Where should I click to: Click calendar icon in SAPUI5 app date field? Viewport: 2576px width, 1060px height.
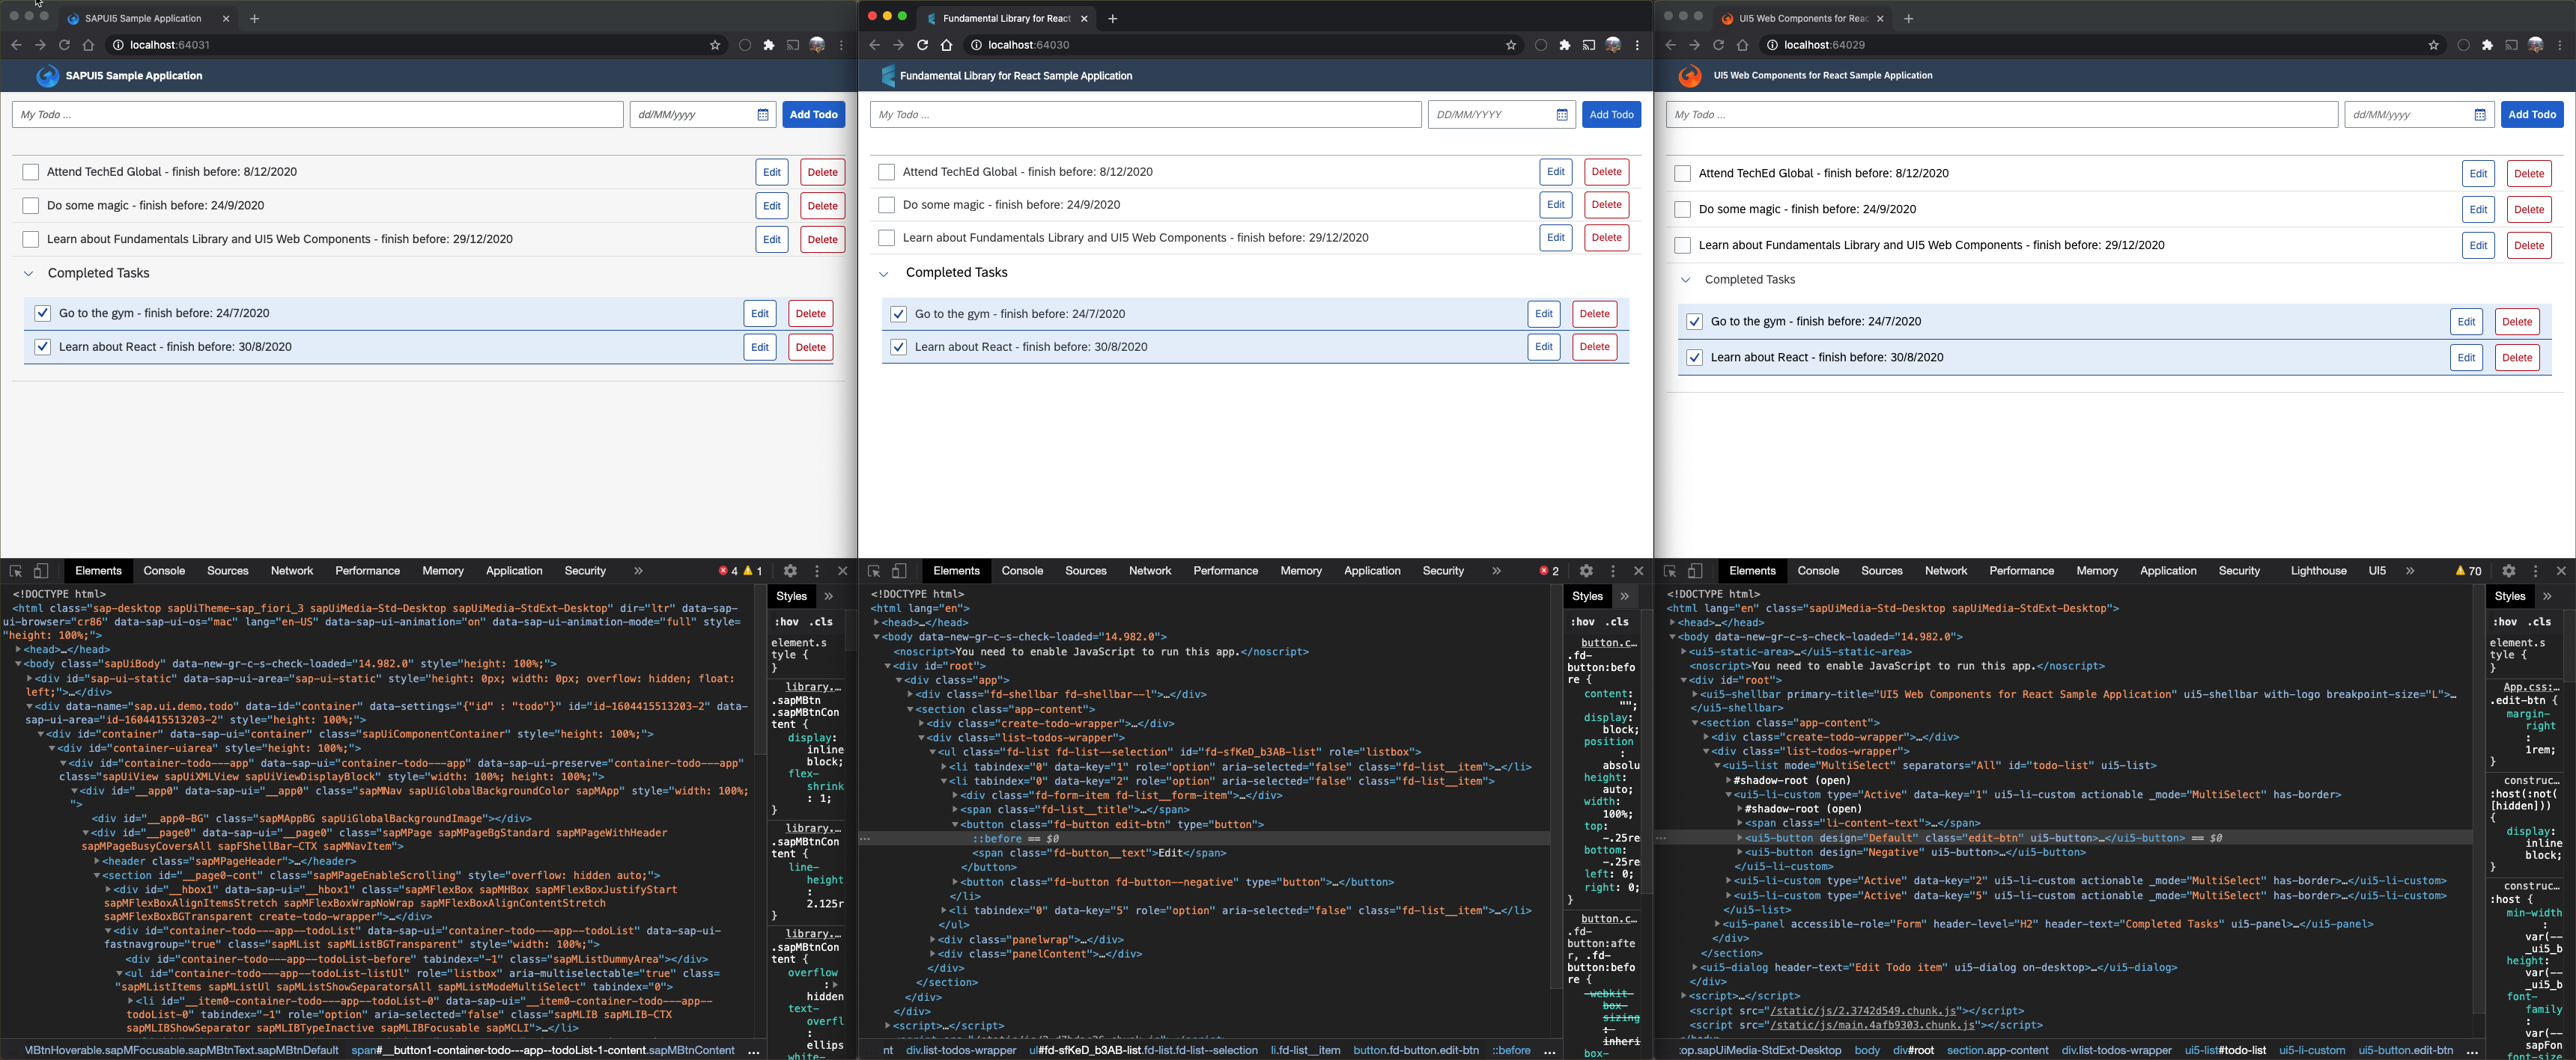click(763, 115)
